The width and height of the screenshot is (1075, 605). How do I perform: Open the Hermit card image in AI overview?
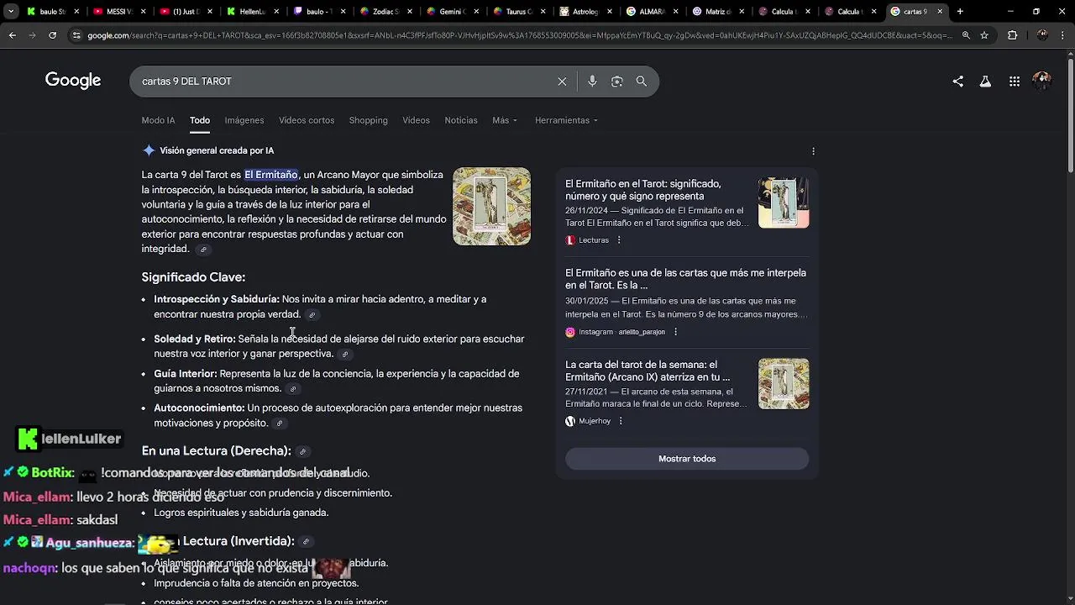click(491, 207)
